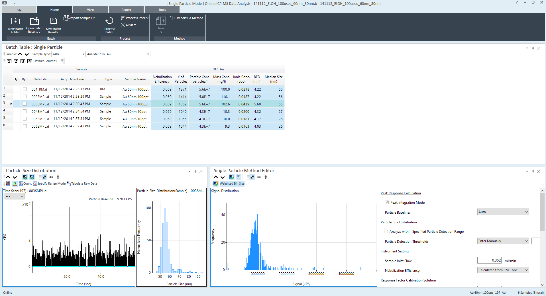This screenshot has width=546, height=296.
Task: Check reject box for 002SMPL.d
Action: [25, 97]
